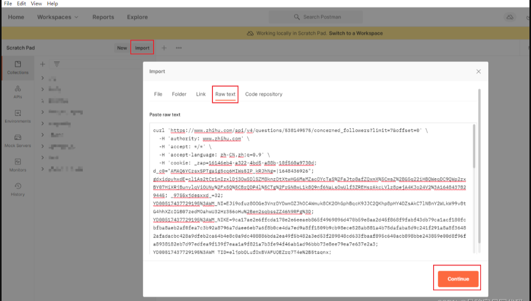Expand the fifth collection in sidebar

42,123
